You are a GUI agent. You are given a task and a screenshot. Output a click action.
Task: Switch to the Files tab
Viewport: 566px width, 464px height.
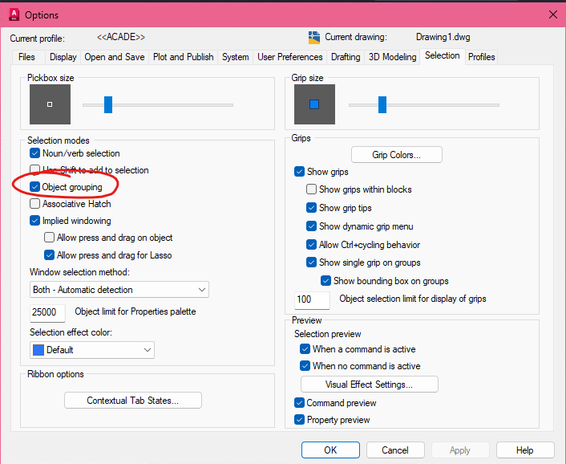(x=26, y=57)
